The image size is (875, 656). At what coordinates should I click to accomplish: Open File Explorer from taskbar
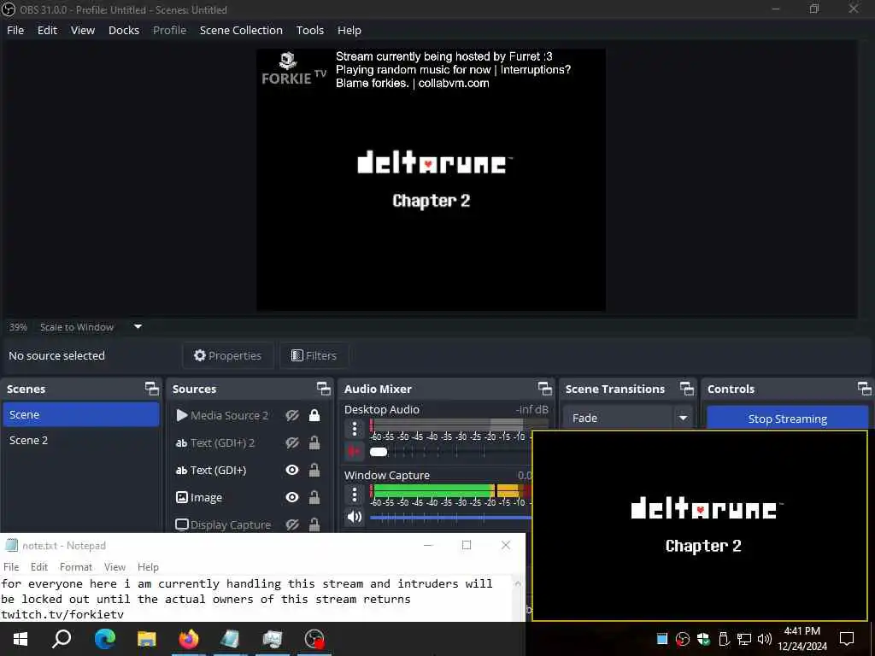147,639
